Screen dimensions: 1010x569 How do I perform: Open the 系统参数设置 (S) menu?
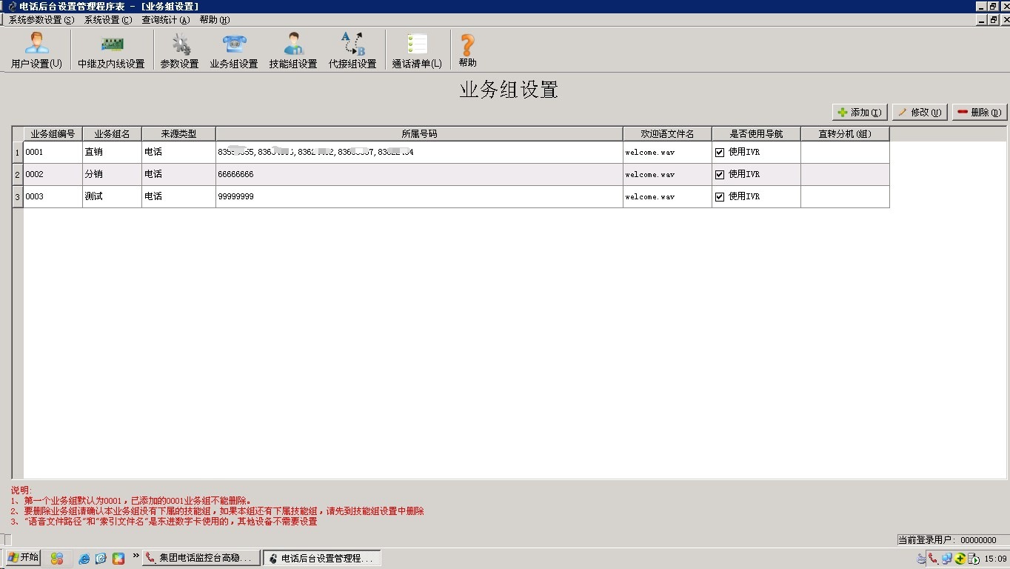tap(41, 20)
